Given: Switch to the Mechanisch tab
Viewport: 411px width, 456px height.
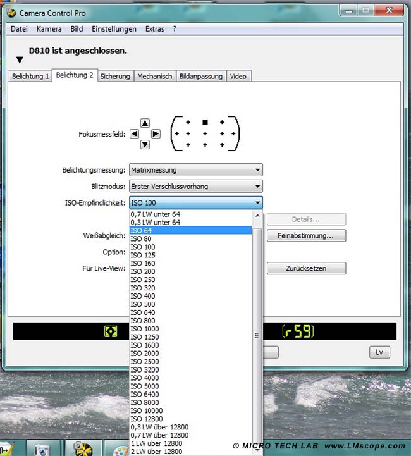Looking at the screenshot, I should coord(155,76).
